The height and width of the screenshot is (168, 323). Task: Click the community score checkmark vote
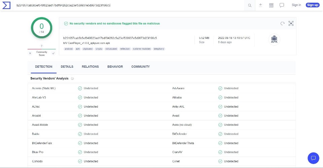coord(53,53)
